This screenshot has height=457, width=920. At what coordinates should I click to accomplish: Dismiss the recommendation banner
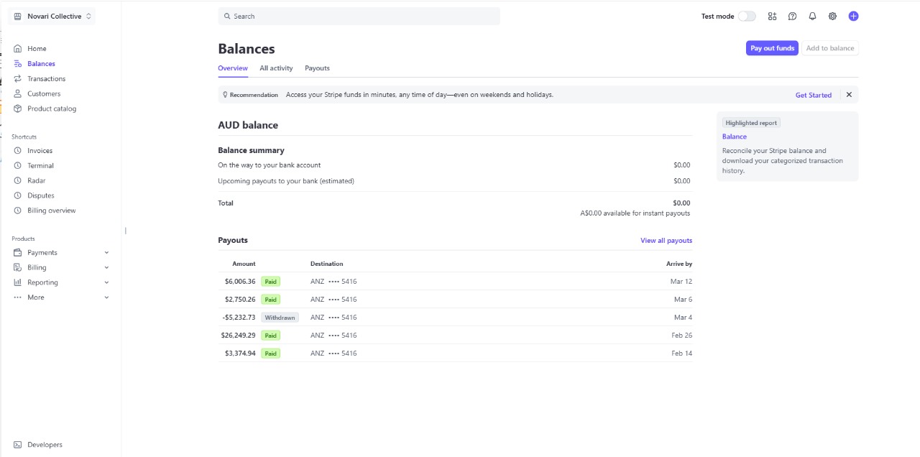849,95
